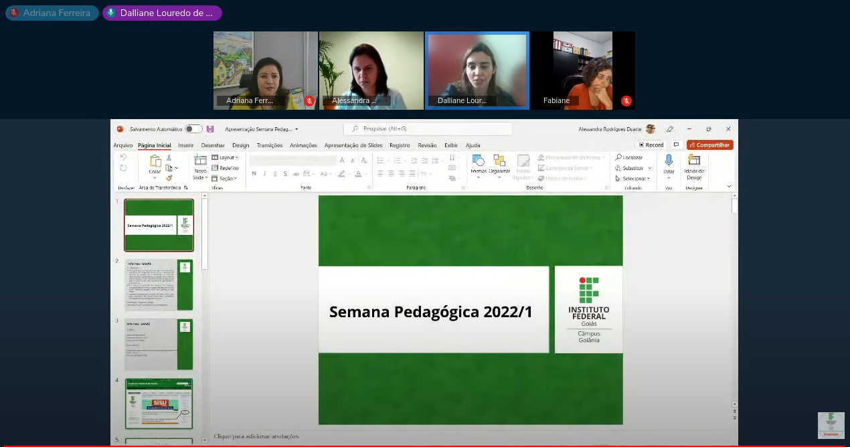Open the Formas shapes gallery
Viewport: 850px width, 447px height.
pos(478,161)
